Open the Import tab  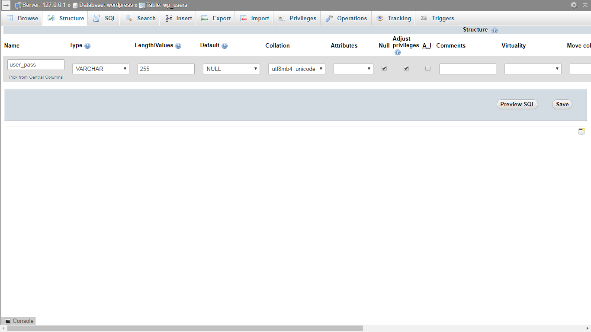(254, 18)
